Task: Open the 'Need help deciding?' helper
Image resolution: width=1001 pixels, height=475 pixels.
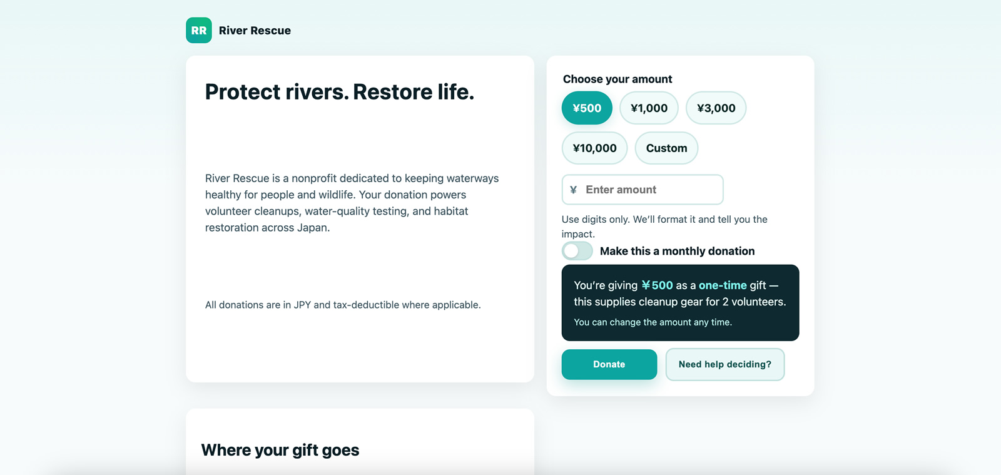Action: point(724,364)
